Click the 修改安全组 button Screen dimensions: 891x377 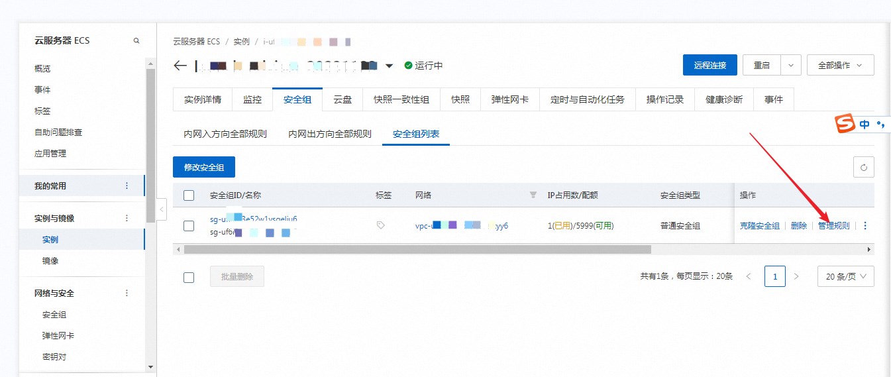tap(204, 168)
